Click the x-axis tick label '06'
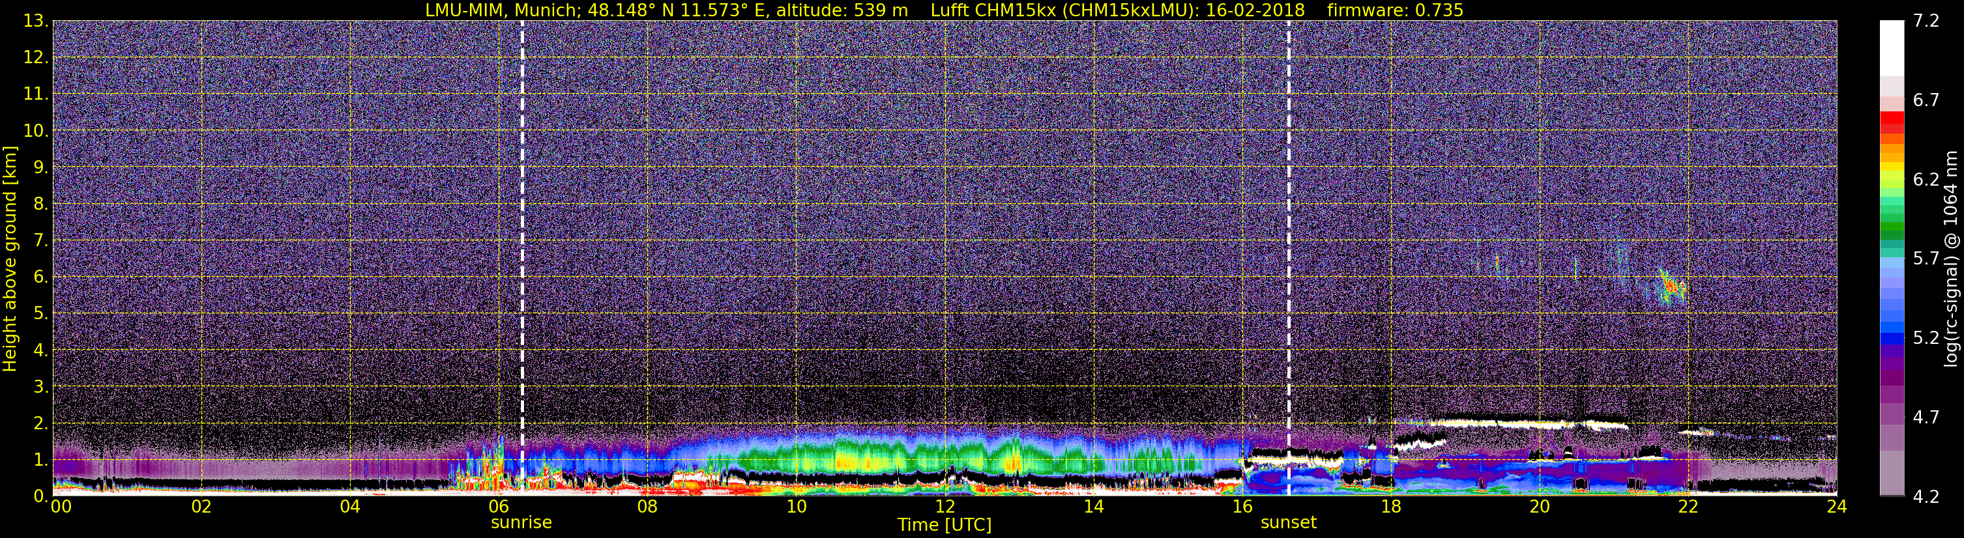 click(499, 507)
